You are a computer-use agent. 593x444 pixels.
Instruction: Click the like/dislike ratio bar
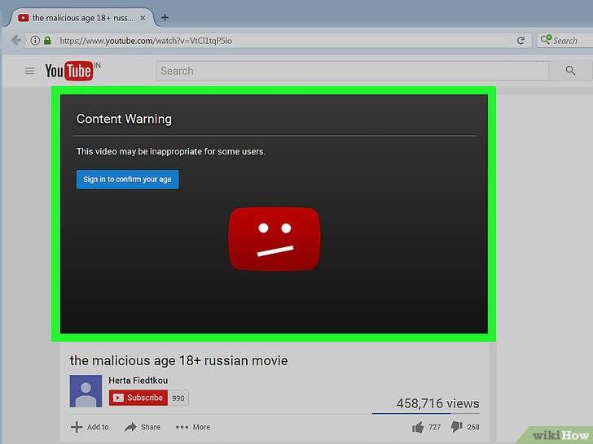coord(425,413)
